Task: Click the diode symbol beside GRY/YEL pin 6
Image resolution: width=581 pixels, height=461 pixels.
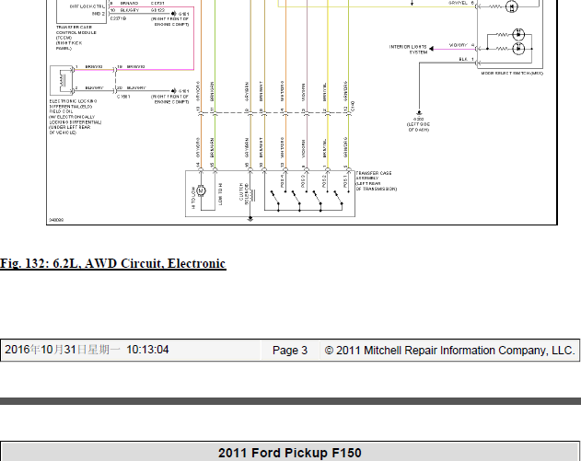Action: click(x=512, y=6)
